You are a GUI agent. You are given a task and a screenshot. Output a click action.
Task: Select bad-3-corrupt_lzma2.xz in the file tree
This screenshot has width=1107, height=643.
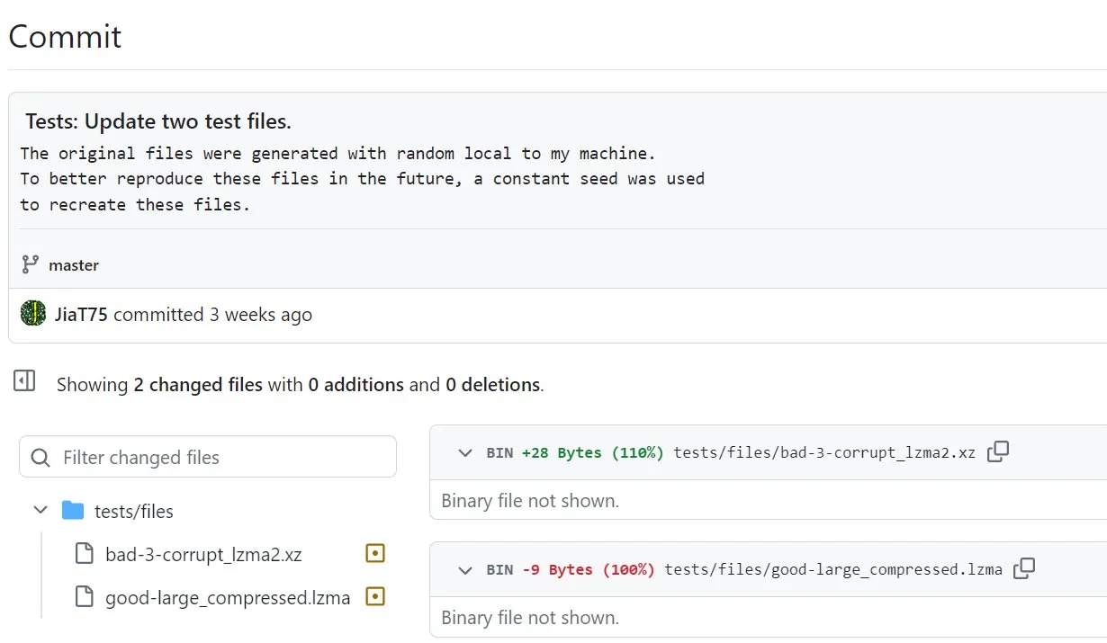coord(203,554)
